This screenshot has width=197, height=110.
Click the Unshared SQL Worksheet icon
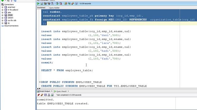coord(66,4)
